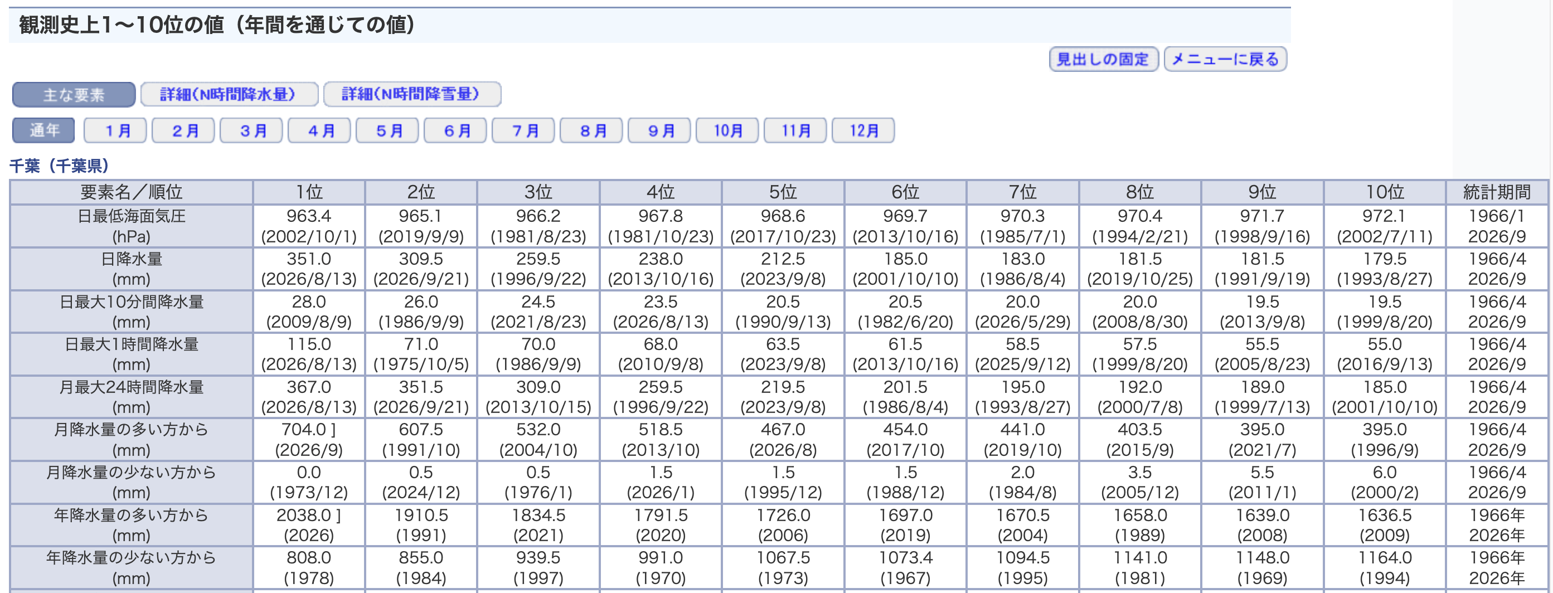This screenshot has height=593, width=1553.
Task: Switch to the 9月 tab
Action: point(659,130)
